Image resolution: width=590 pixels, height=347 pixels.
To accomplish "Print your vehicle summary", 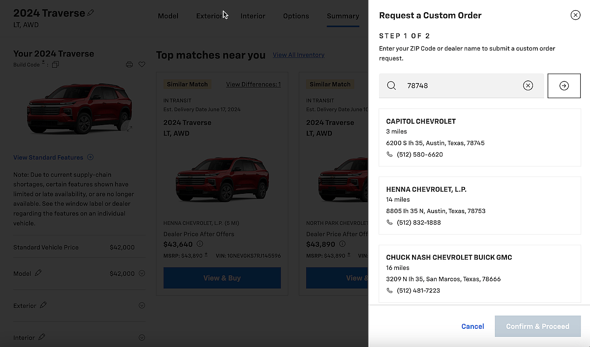I will 129,64.
